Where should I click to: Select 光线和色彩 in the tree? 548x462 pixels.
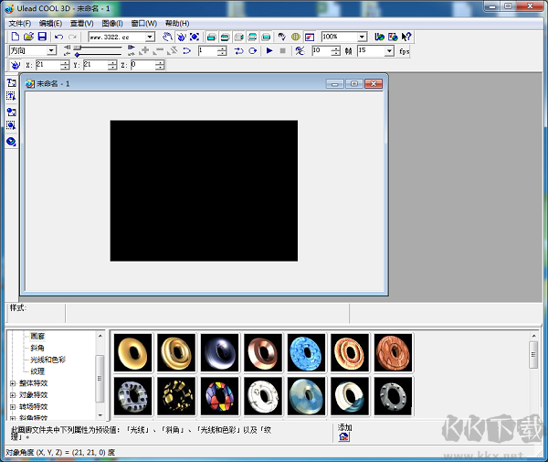click(x=47, y=360)
